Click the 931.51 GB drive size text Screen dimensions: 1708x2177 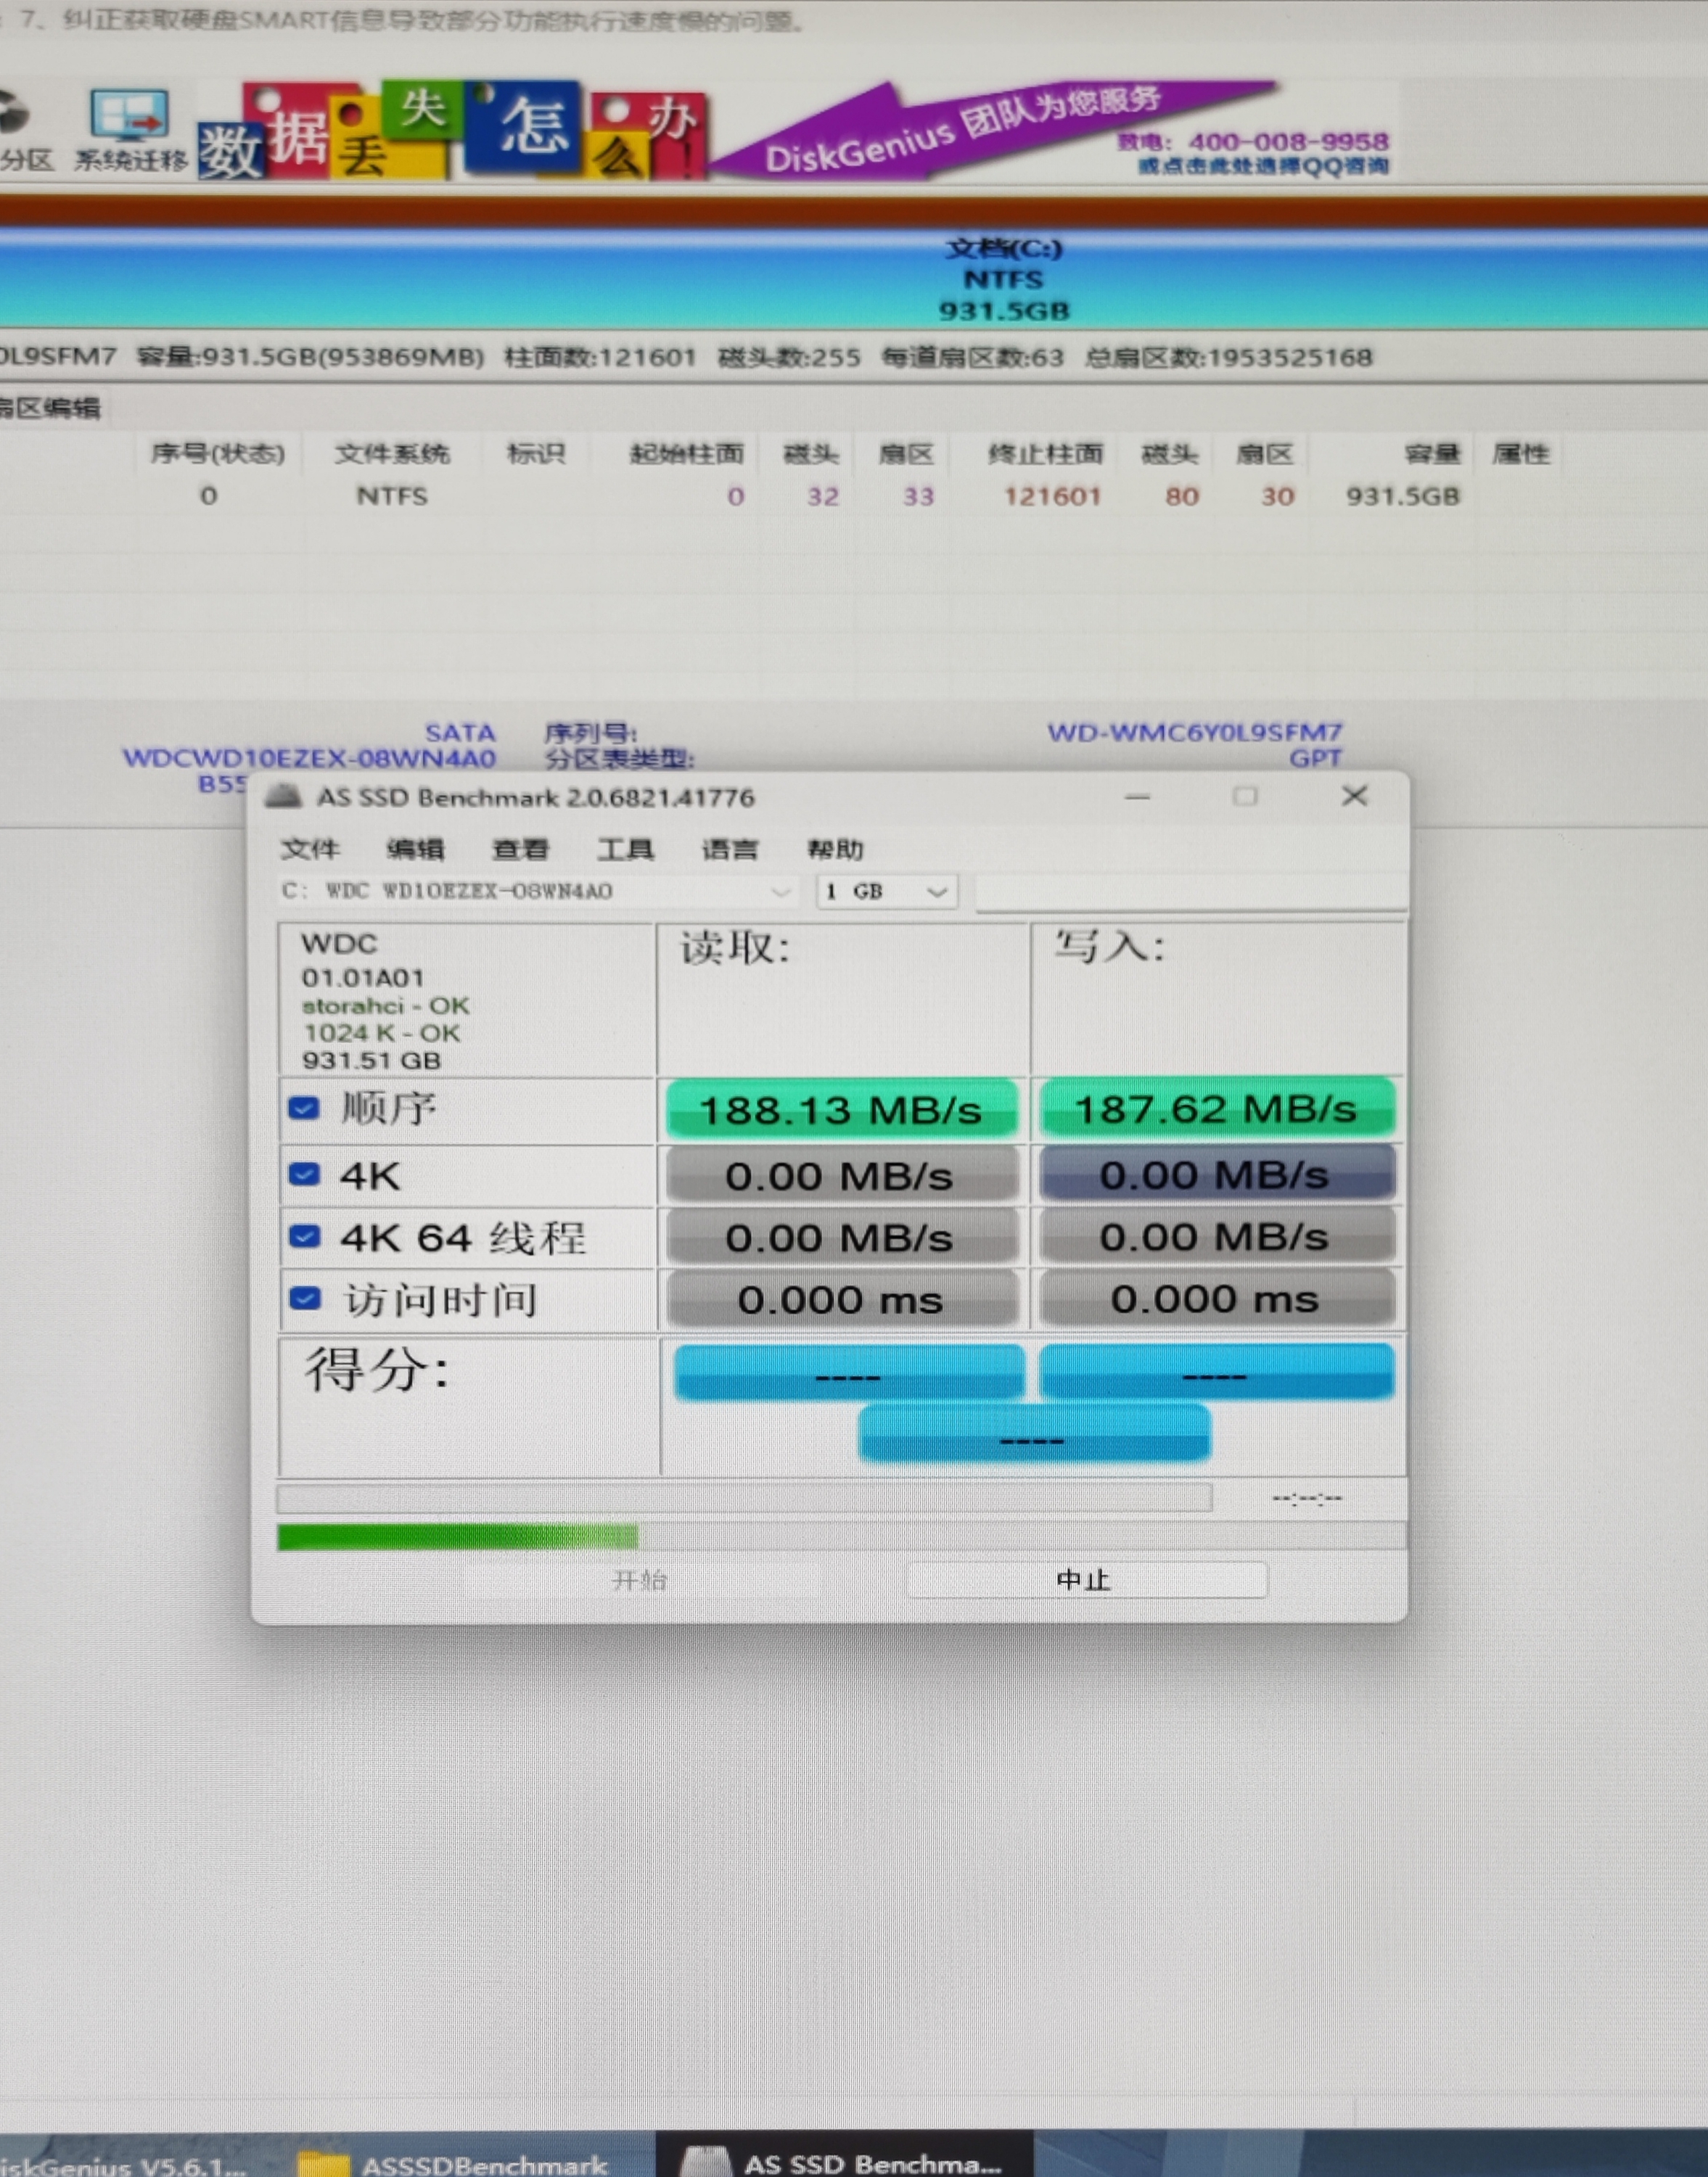(x=372, y=1061)
